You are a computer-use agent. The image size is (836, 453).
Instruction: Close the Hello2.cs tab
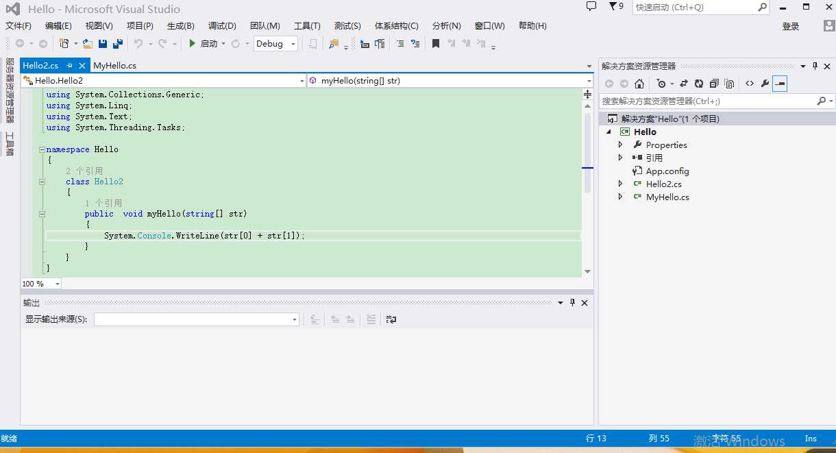82,65
